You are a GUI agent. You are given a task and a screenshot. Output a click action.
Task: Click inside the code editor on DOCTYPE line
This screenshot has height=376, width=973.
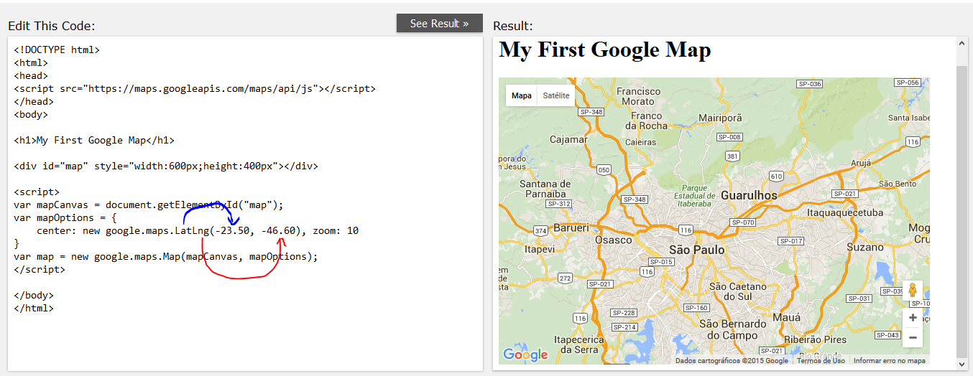57,50
